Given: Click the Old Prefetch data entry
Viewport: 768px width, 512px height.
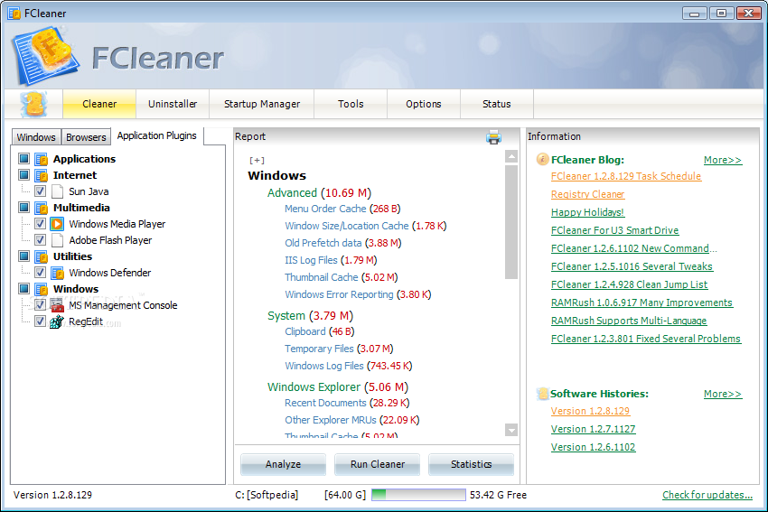Looking at the screenshot, I should [342, 243].
